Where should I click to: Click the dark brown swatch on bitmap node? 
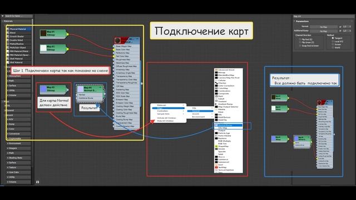click(x=43, y=33)
